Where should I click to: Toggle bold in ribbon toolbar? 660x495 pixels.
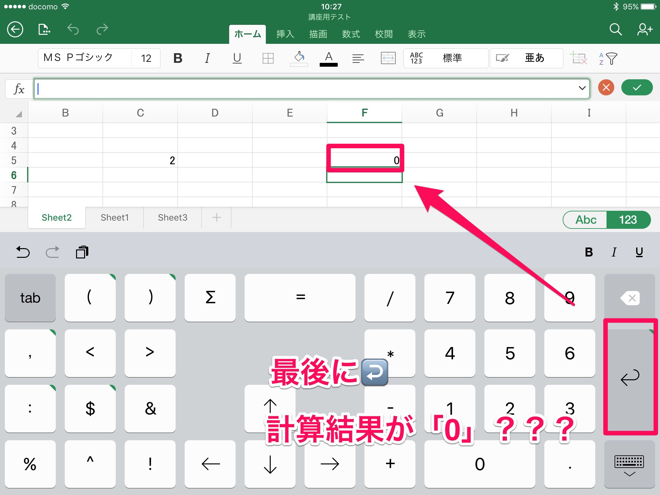178,58
